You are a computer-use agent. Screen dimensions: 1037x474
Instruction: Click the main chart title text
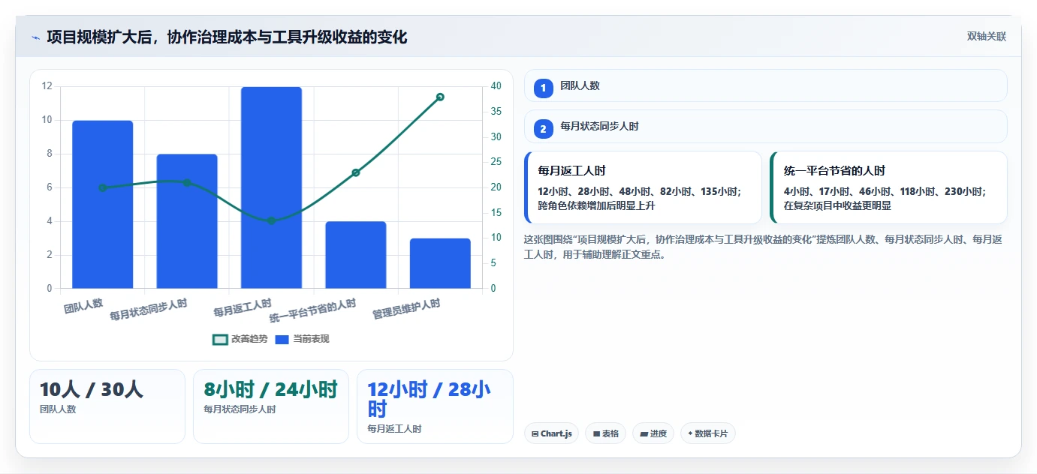[227, 37]
